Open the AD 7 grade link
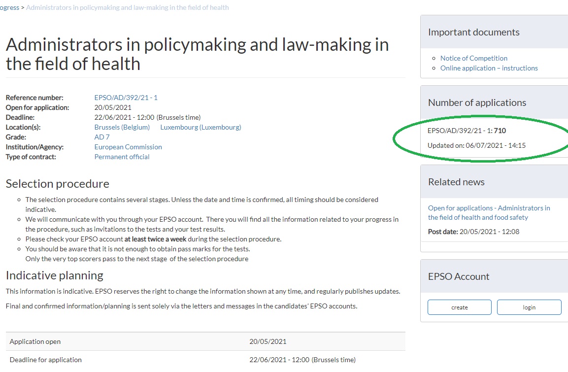Viewport: 568px width, 372px height. 102,137
